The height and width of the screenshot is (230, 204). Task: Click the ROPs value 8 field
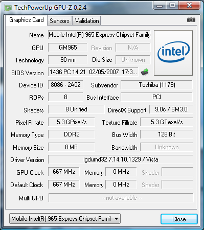pyautogui.click(x=65, y=97)
